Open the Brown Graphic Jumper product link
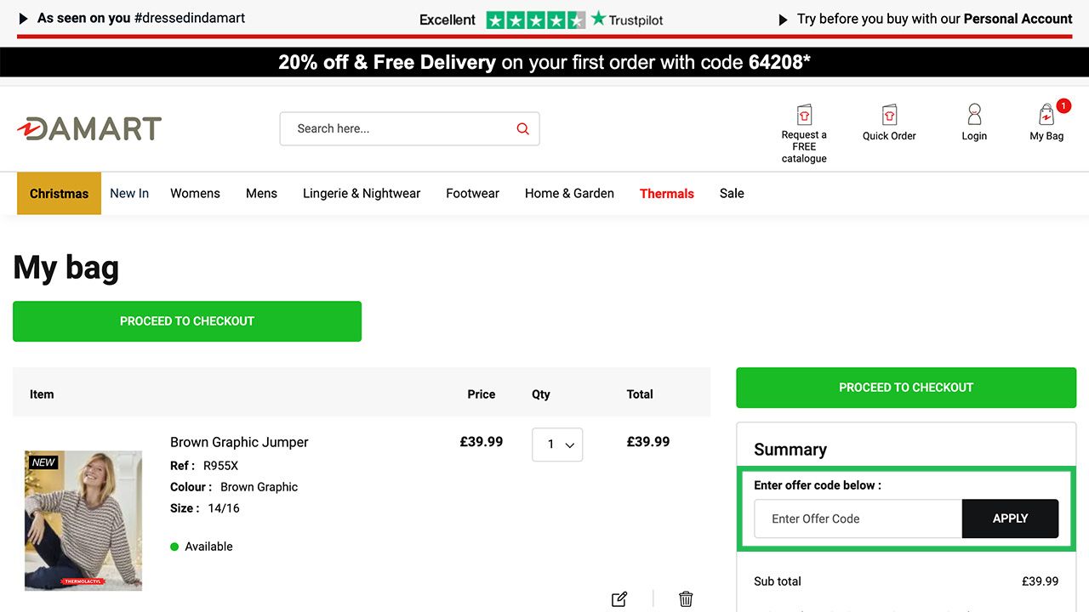The image size is (1089, 612). pos(239,442)
